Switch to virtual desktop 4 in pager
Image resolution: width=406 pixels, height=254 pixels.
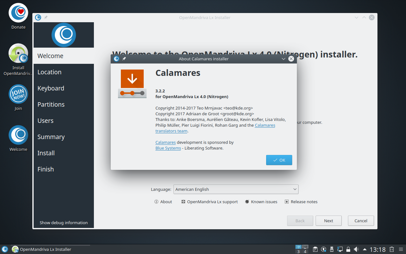(305, 249)
